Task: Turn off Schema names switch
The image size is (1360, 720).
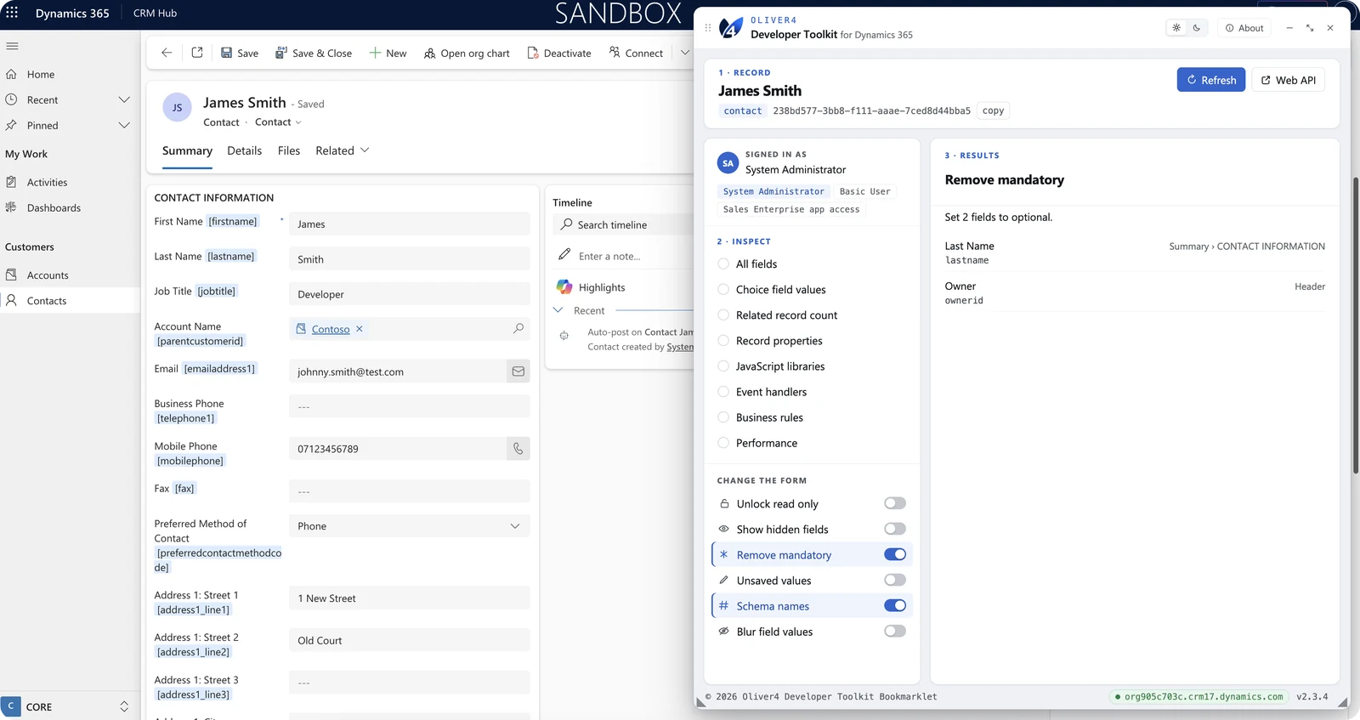Action: pos(895,605)
